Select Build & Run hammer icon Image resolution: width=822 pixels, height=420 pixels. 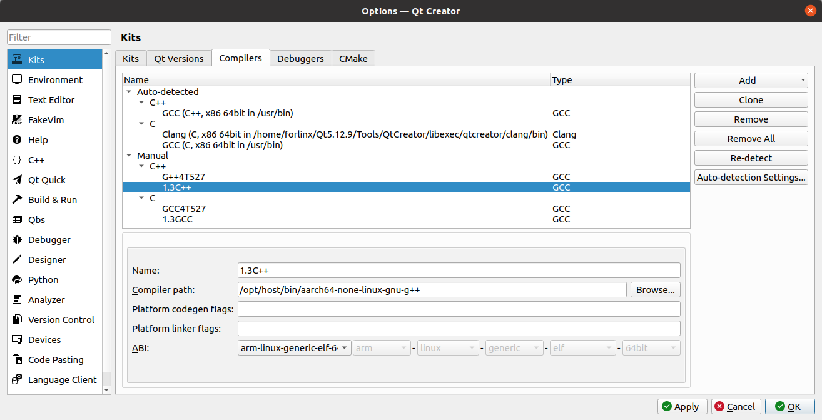coord(17,200)
